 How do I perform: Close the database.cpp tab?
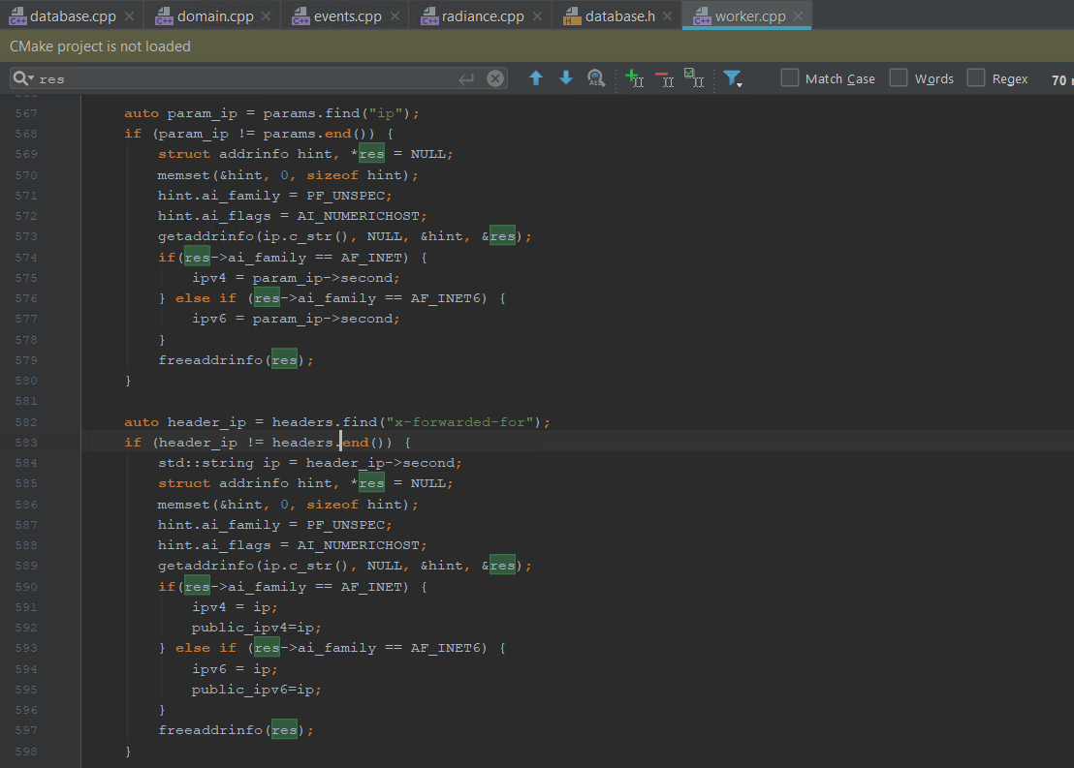coord(130,15)
